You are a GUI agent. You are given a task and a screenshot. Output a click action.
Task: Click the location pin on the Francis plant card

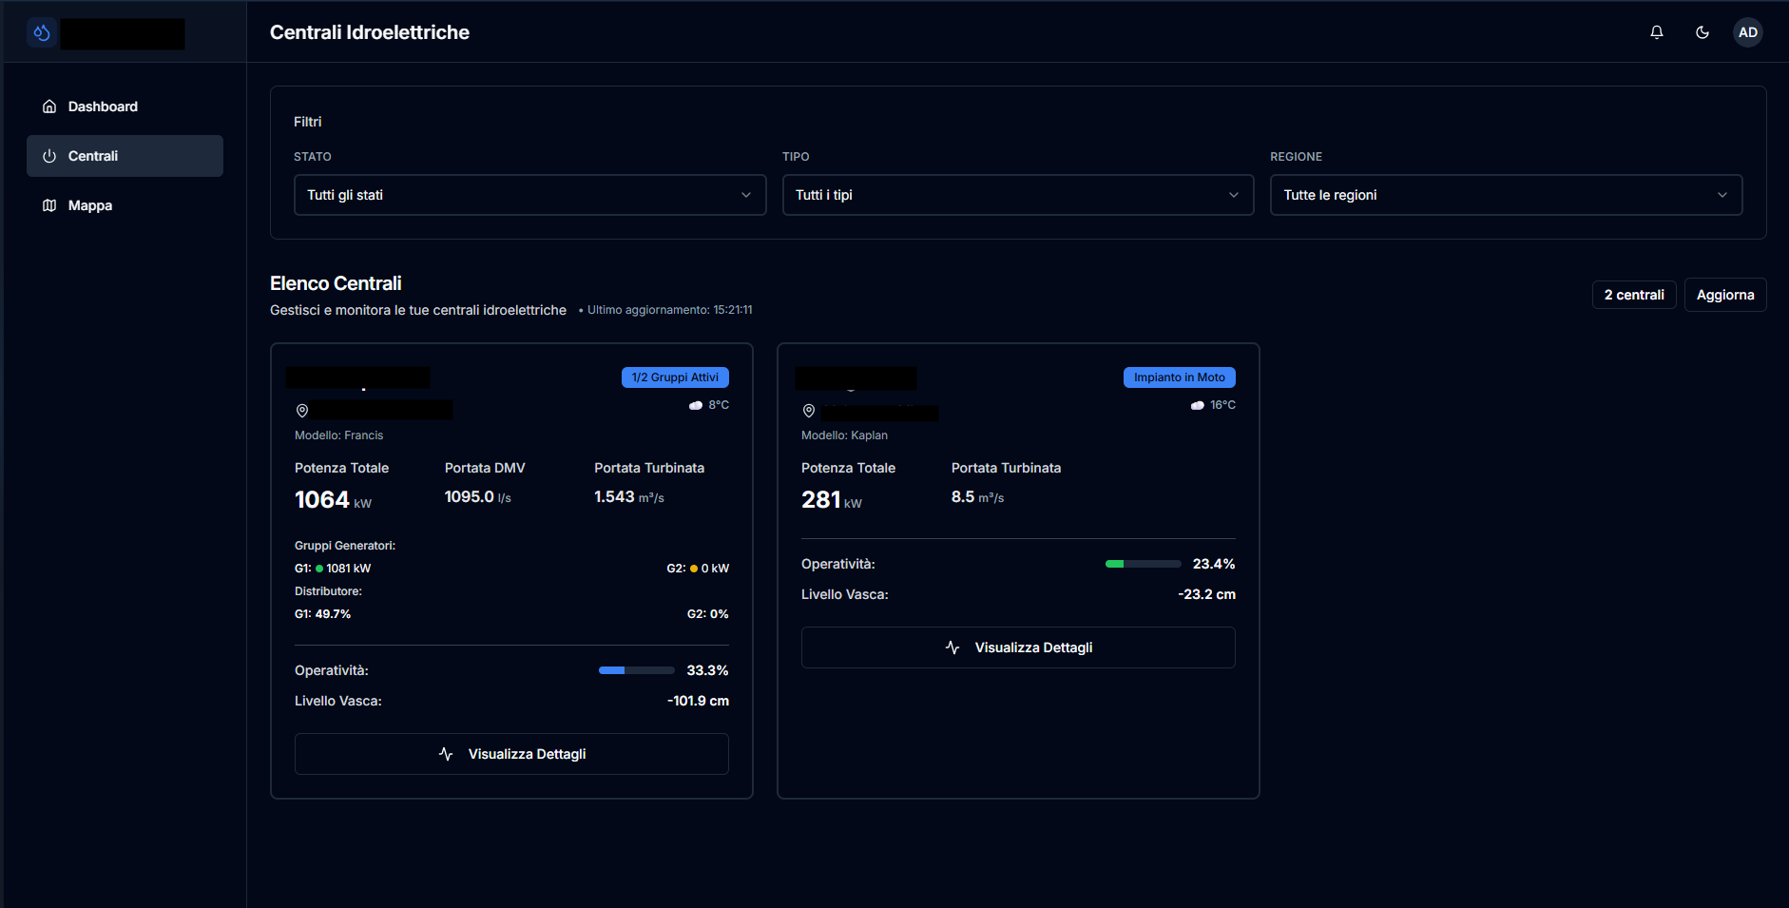tap(302, 410)
